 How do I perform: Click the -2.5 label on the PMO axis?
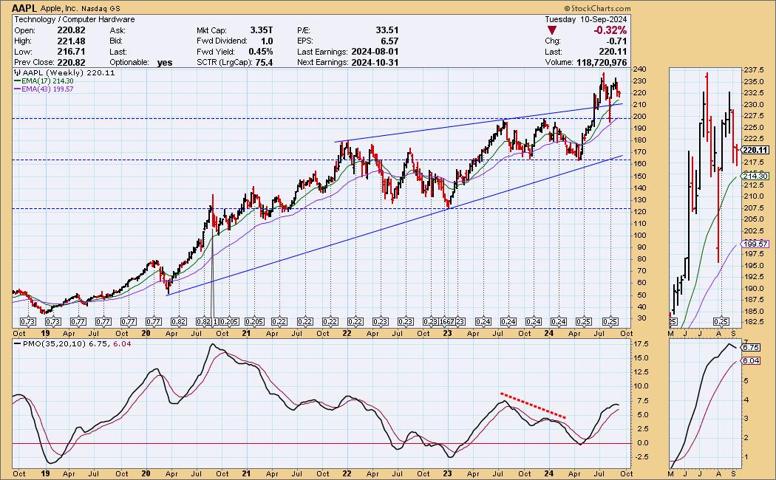pos(641,457)
